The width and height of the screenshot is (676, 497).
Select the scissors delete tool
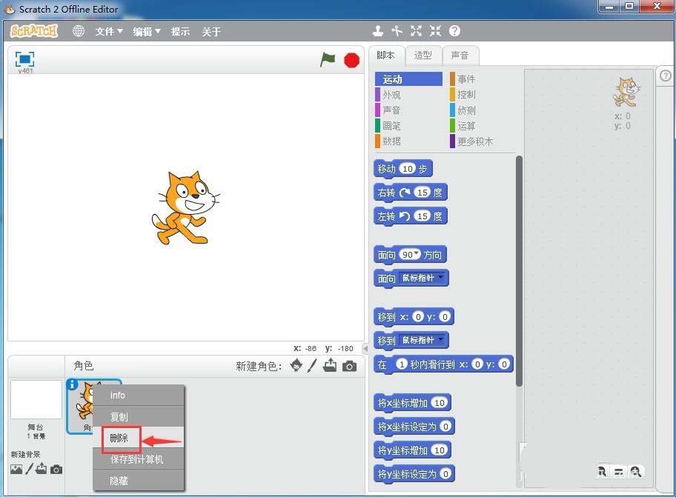[397, 31]
